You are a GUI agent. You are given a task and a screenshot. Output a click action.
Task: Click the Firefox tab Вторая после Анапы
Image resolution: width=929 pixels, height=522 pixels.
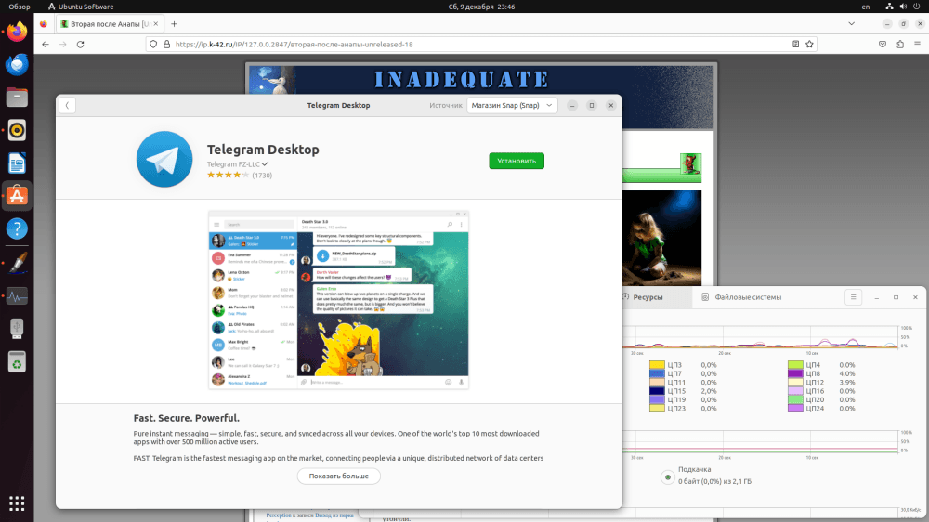[x=110, y=24]
